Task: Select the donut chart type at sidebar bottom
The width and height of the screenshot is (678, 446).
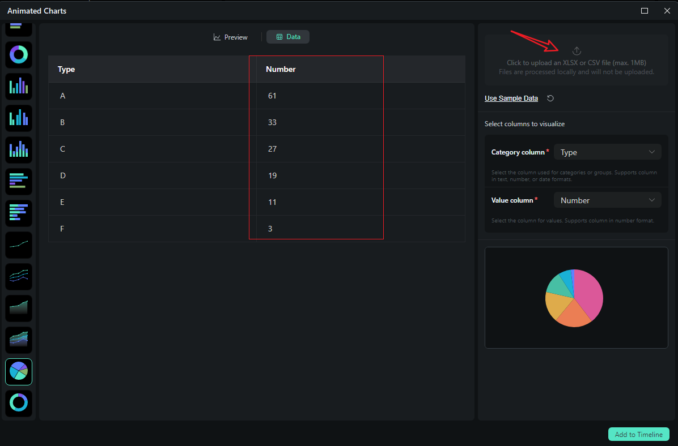Action: pyautogui.click(x=19, y=403)
